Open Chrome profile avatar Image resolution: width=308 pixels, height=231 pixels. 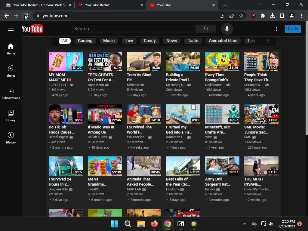tap(292, 16)
